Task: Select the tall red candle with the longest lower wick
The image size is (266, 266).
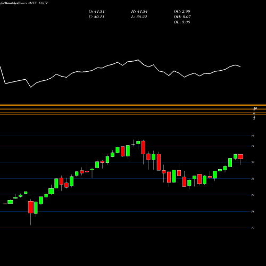Action: (x=31, y=207)
